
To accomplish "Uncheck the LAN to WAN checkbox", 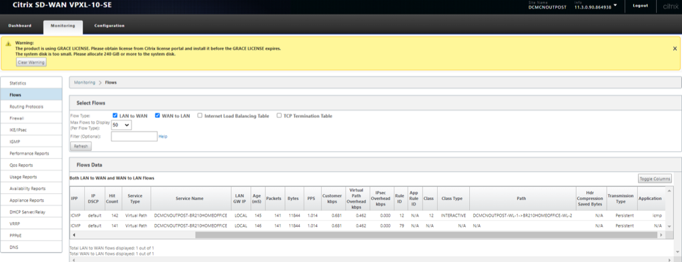I will coord(115,115).
